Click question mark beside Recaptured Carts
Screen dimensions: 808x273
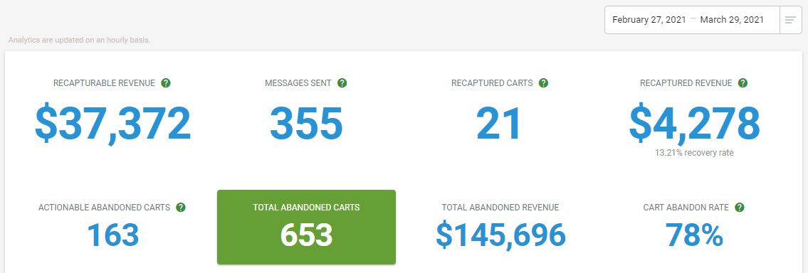click(x=543, y=83)
